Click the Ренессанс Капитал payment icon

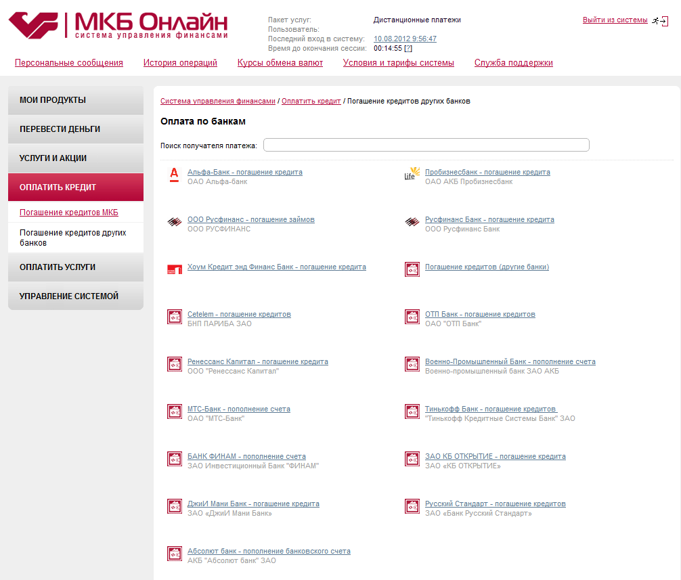[x=175, y=364]
